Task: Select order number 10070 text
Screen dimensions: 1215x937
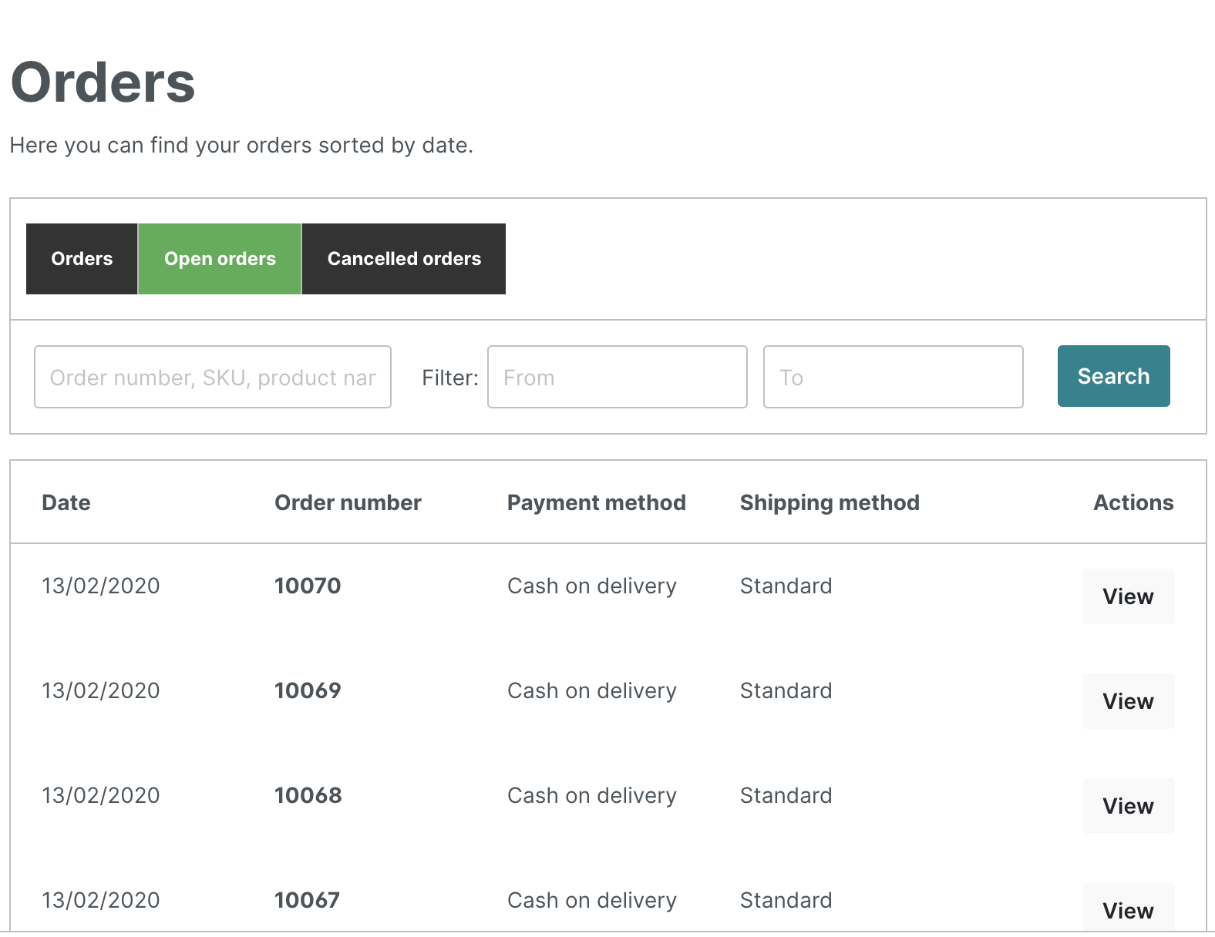Action: [x=308, y=586]
